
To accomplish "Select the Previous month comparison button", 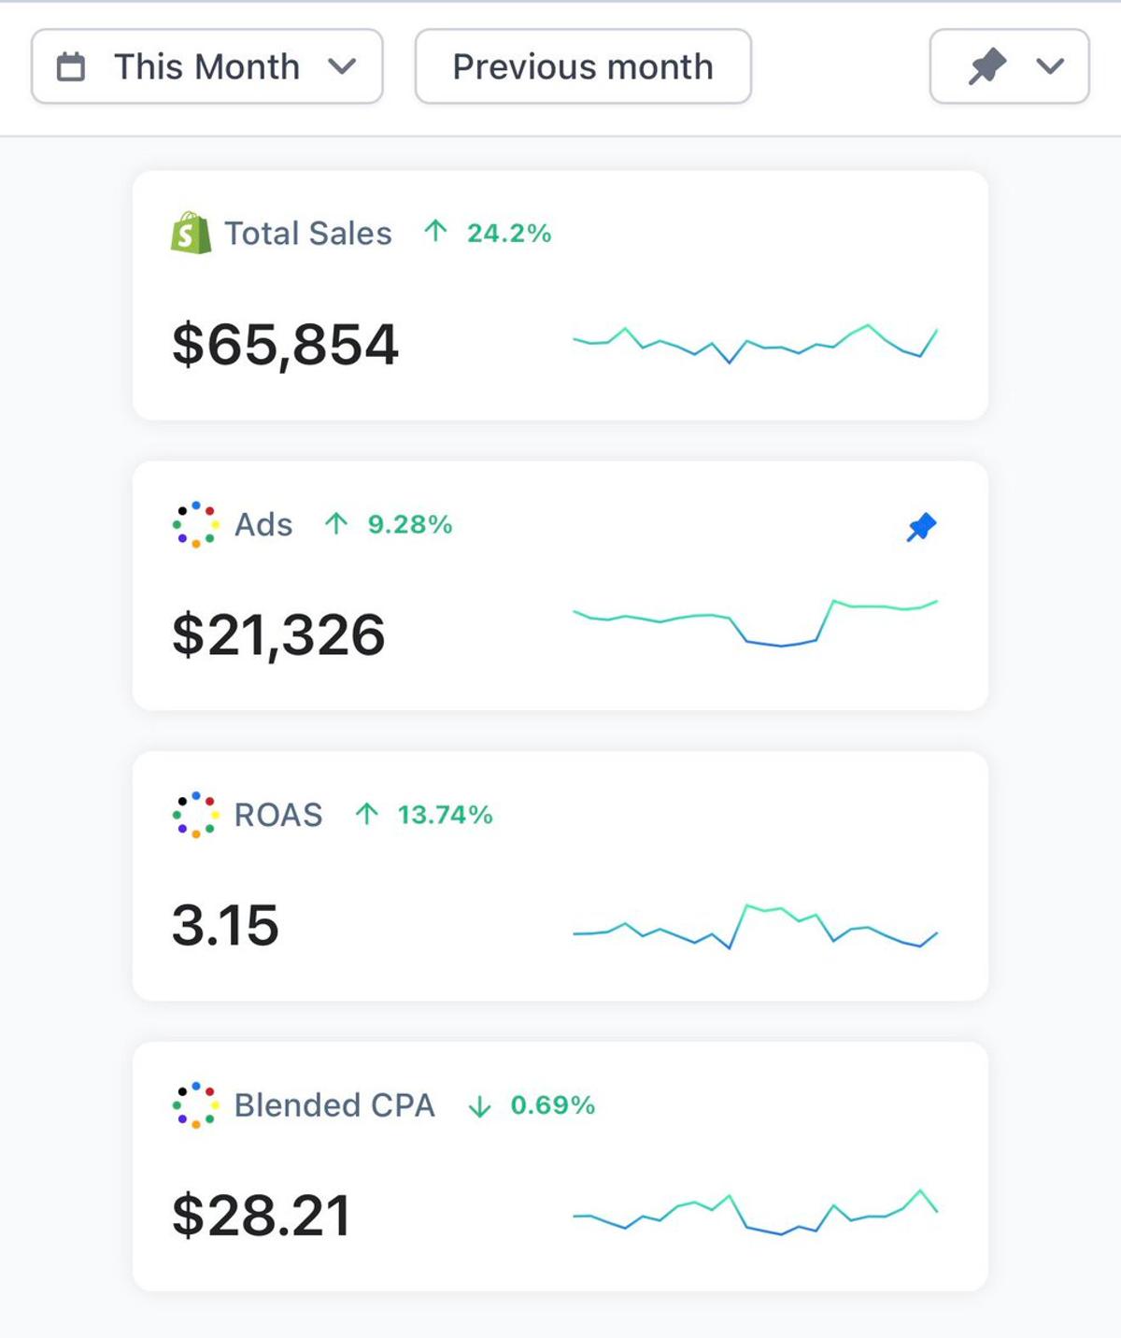I will coord(583,67).
